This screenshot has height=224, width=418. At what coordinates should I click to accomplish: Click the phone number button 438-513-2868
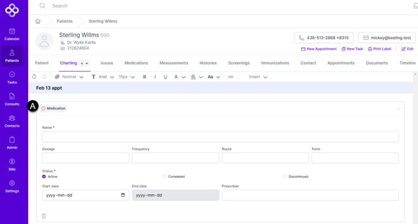click(324, 38)
